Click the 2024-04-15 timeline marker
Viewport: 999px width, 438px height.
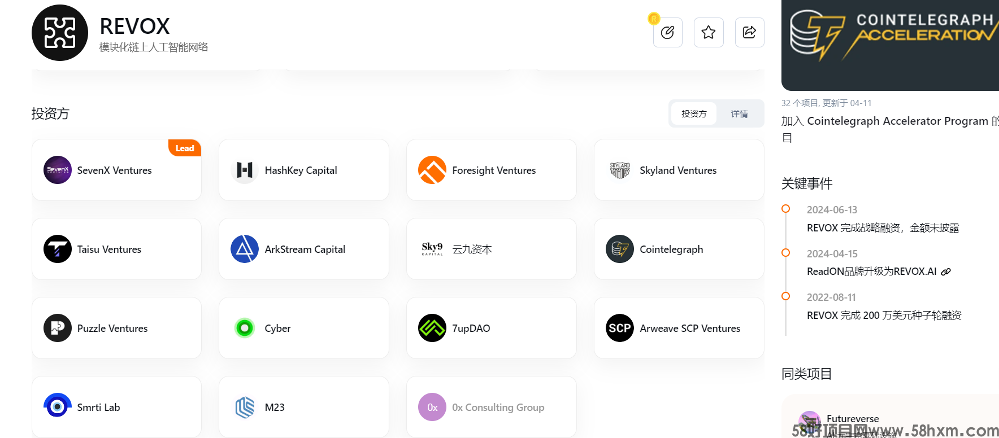(x=785, y=252)
